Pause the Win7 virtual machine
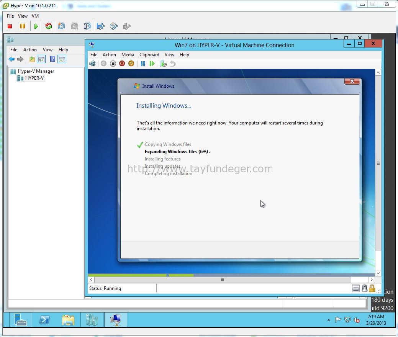 tap(143, 64)
